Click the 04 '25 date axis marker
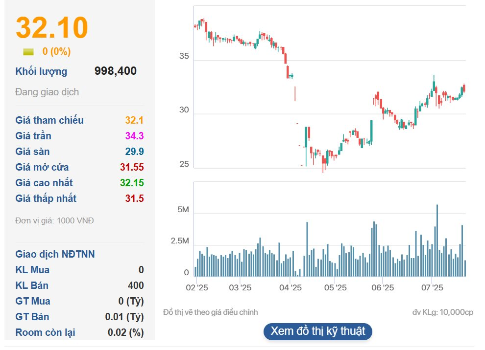485x350 pixels. (291, 287)
